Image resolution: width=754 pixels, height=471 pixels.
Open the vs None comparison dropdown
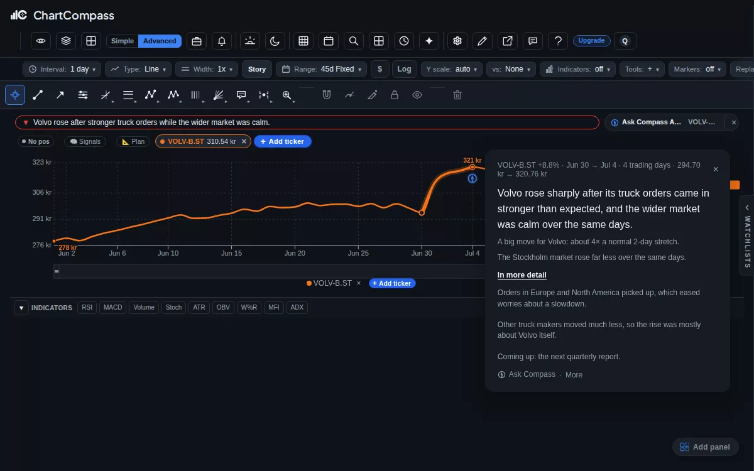pyautogui.click(x=511, y=69)
